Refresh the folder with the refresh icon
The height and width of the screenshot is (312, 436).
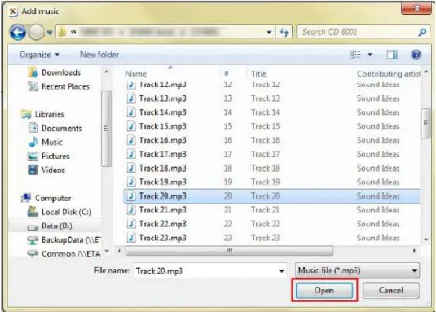coord(284,32)
